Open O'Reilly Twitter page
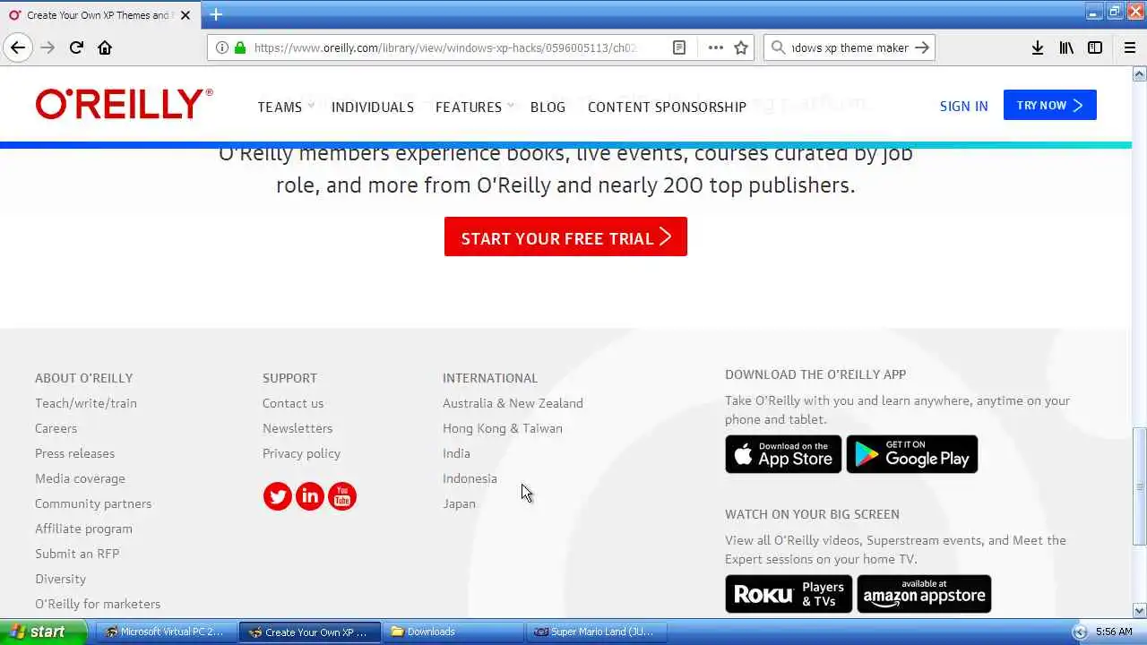 point(278,496)
